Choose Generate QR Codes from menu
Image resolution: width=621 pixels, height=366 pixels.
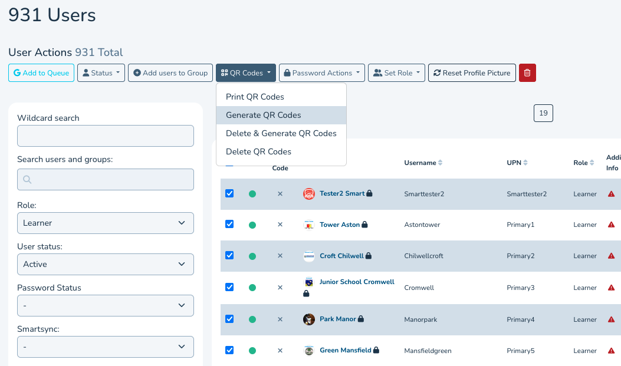click(264, 115)
